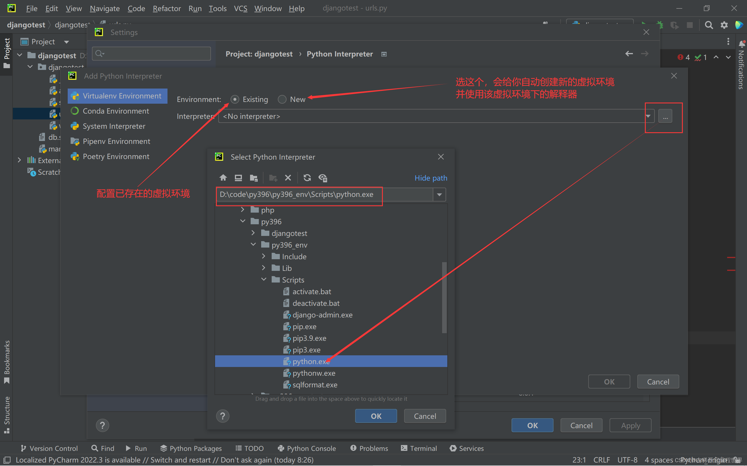Screen dimensions: 747x466
Task: Click OK in the Settings dialog
Action: point(533,425)
